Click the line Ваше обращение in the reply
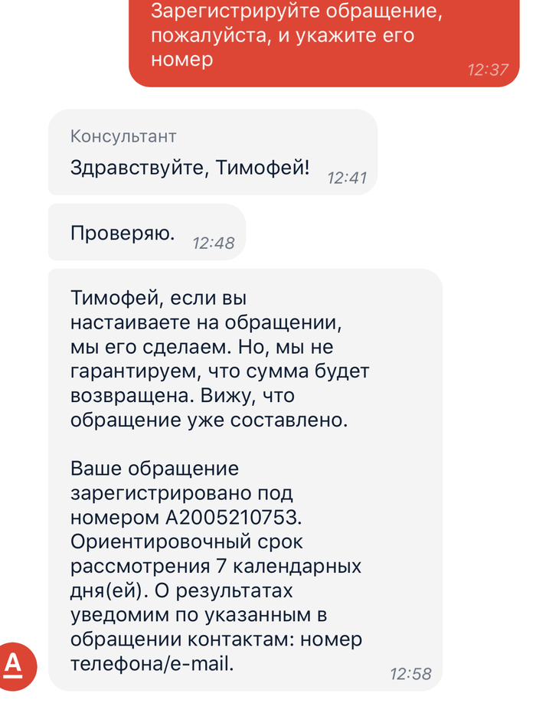This screenshot has width=536, height=703. point(155,467)
